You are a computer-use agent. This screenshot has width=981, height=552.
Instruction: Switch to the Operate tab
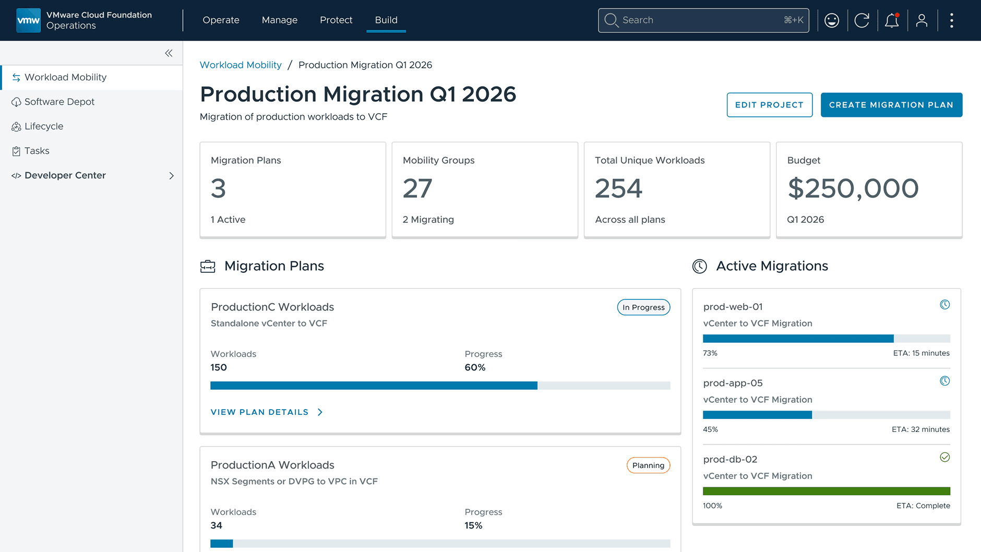(221, 20)
